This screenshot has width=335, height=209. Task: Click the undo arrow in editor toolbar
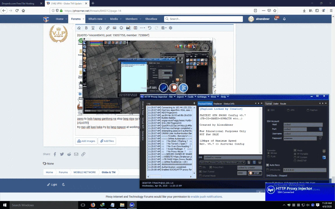coord(149,28)
